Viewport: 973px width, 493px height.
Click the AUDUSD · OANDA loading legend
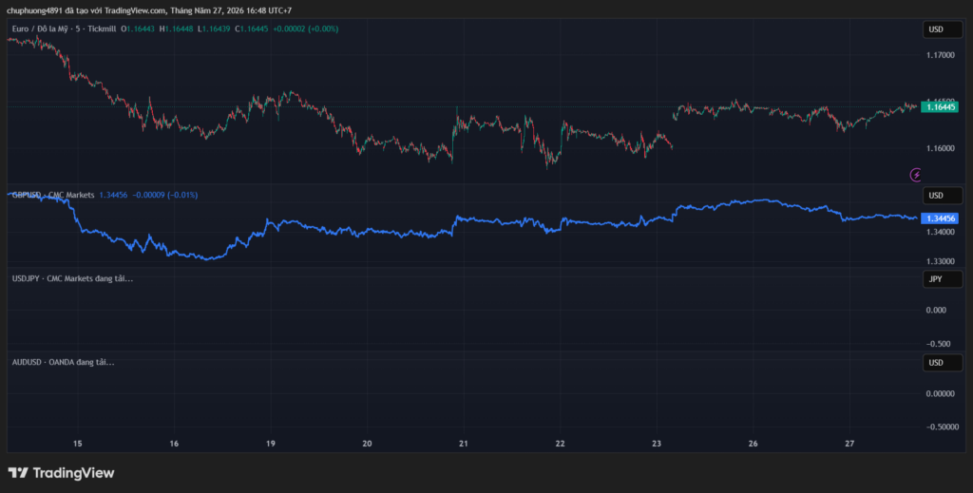click(64, 362)
